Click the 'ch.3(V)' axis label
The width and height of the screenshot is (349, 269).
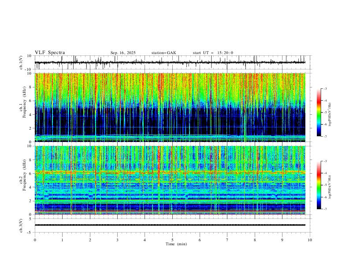pos(21,225)
